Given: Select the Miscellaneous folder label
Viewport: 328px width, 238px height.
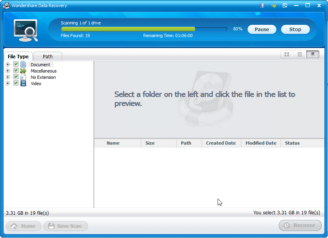Looking at the screenshot, I should pyautogui.click(x=43, y=71).
